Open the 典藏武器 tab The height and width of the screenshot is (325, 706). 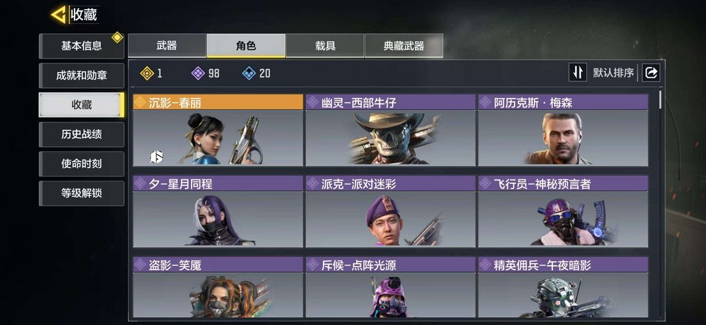[x=404, y=46]
